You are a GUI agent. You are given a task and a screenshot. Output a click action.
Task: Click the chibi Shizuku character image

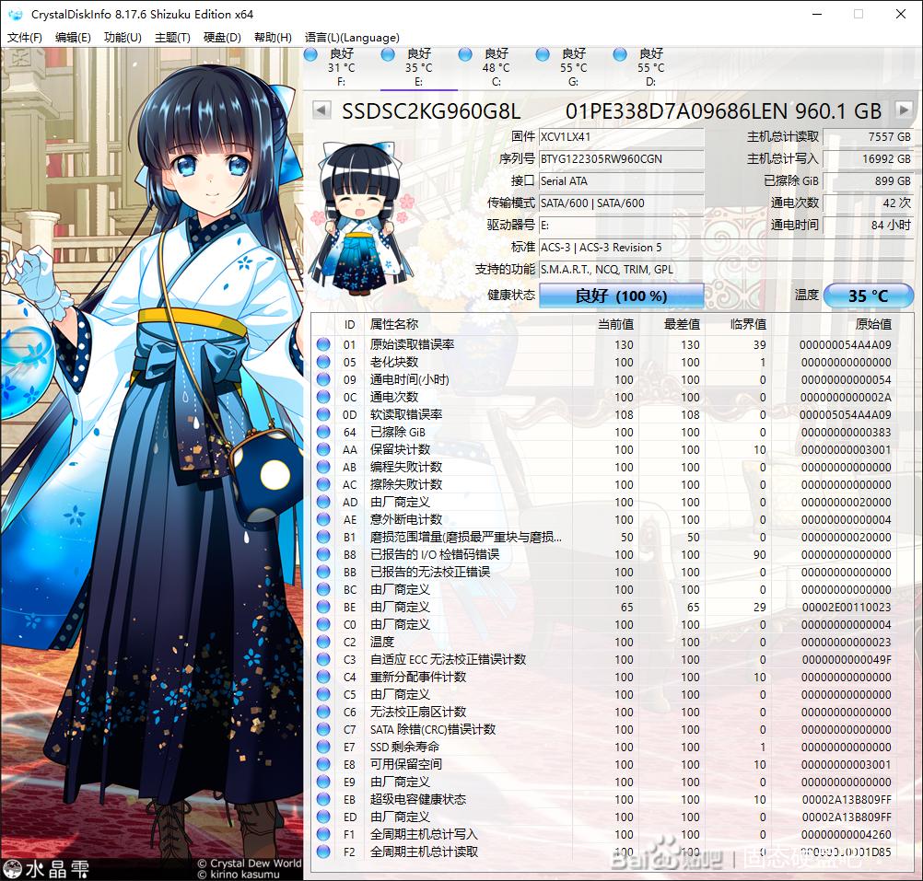(x=360, y=219)
